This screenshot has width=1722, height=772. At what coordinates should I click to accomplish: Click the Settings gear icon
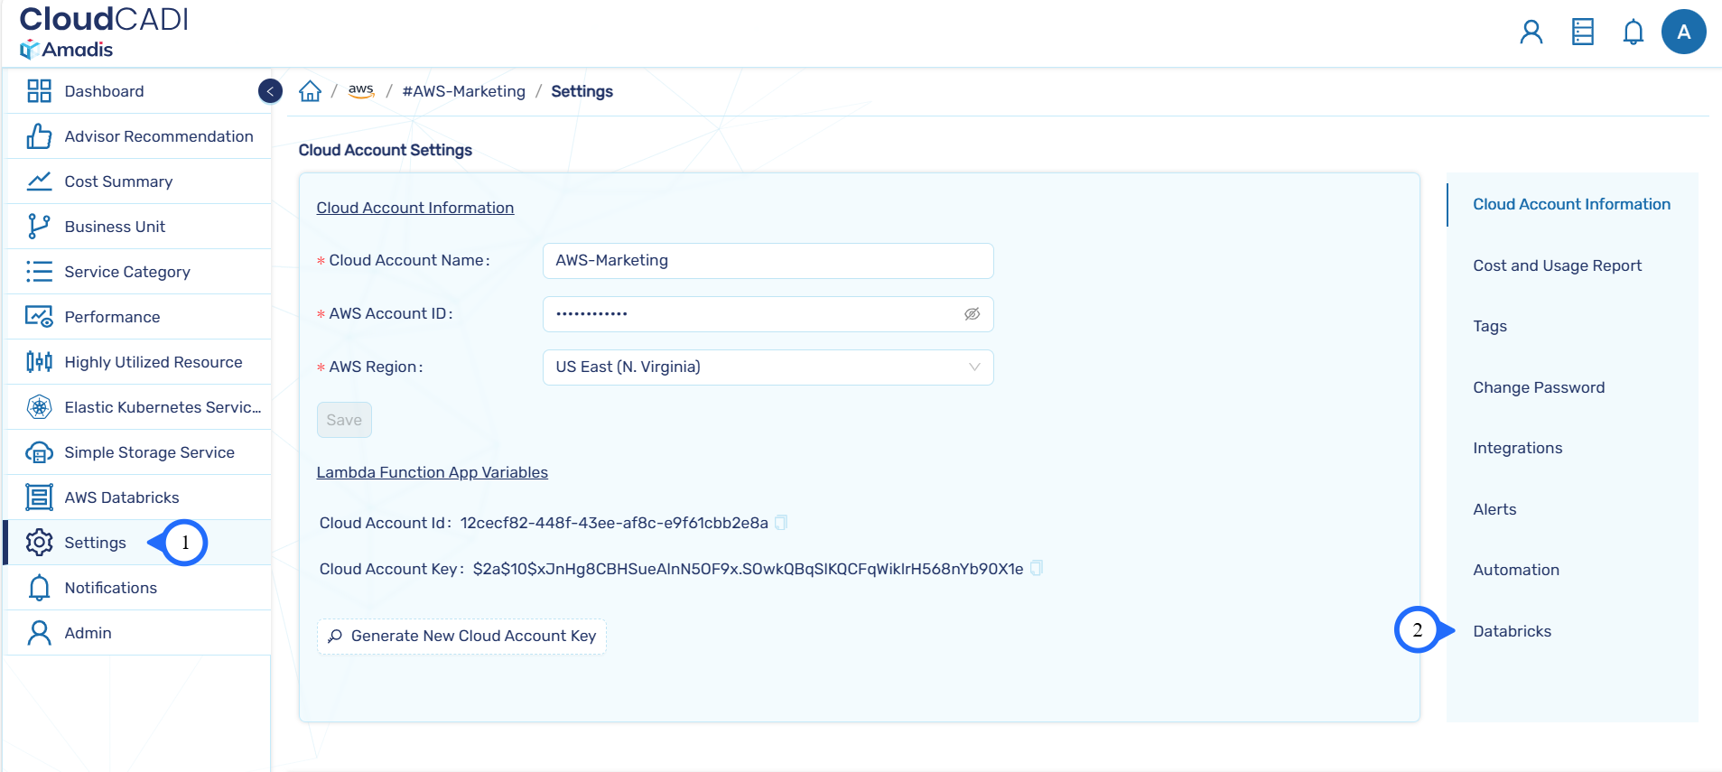click(x=39, y=543)
